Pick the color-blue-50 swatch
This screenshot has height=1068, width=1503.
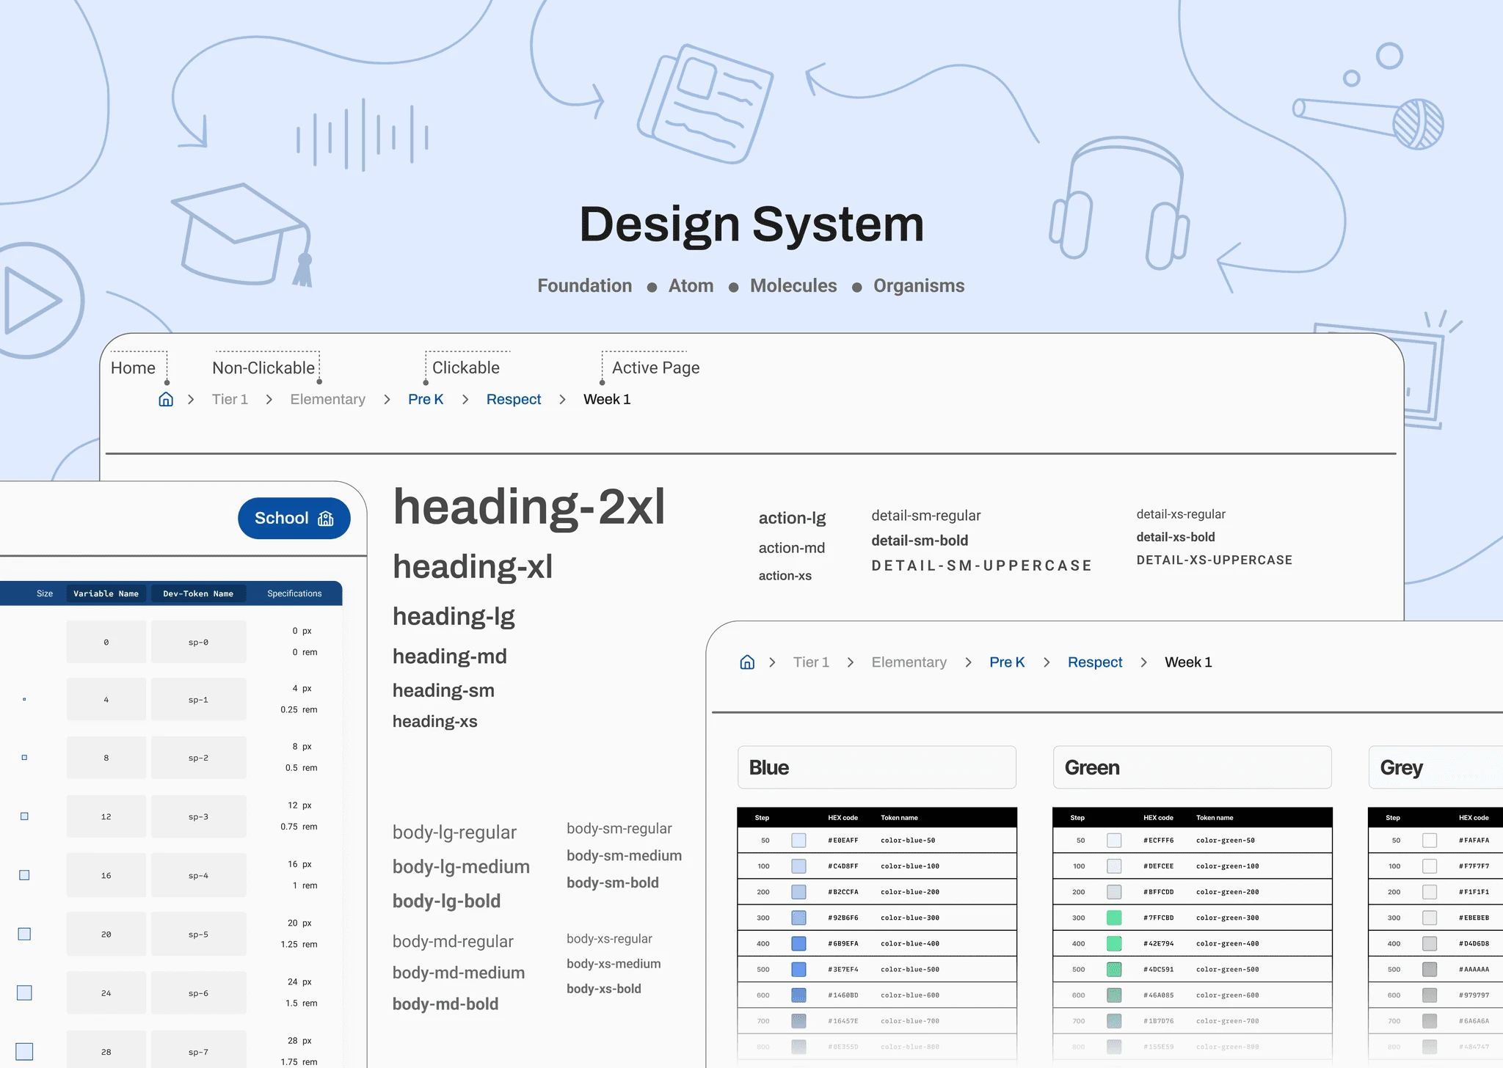(x=798, y=841)
